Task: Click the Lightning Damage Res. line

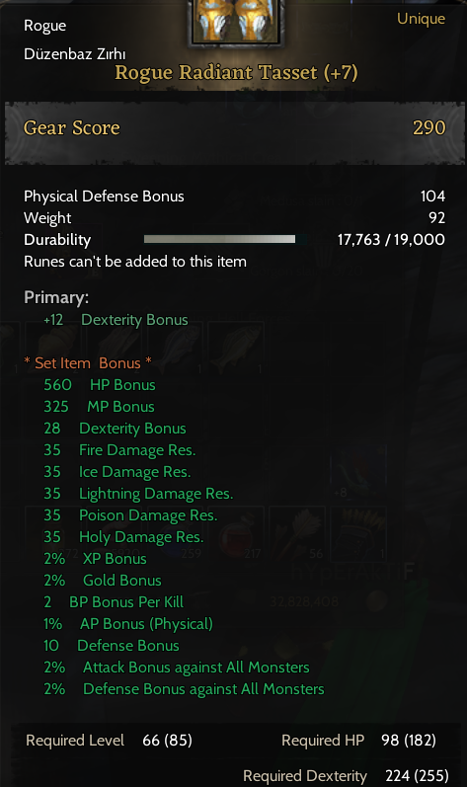Action: tap(138, 494)
